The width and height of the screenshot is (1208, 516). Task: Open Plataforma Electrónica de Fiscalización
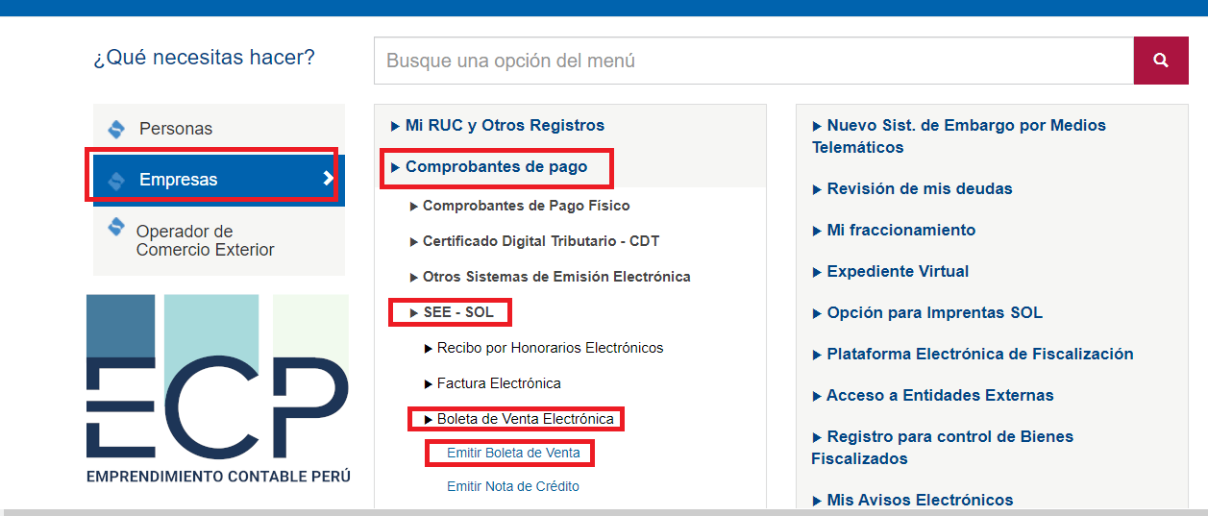[x=973, y=354]
